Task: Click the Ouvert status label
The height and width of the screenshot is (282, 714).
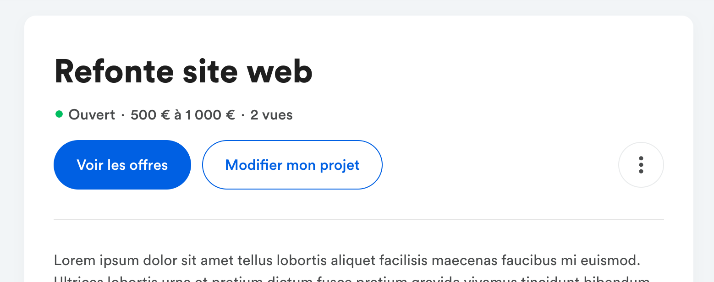Action: (x=92, y=115)
